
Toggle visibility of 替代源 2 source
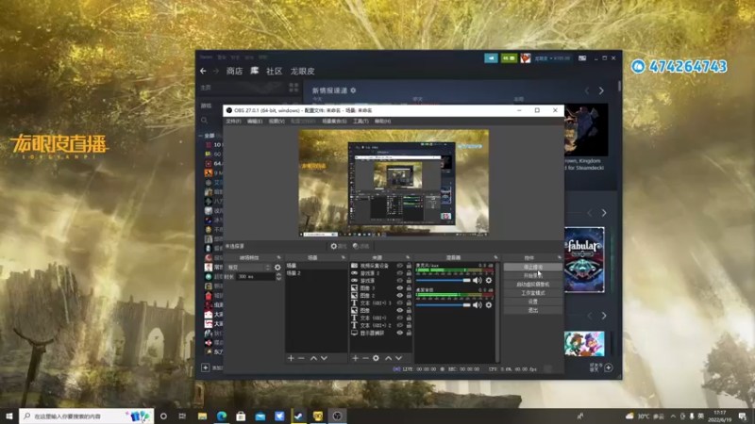(x=399, y=273)
